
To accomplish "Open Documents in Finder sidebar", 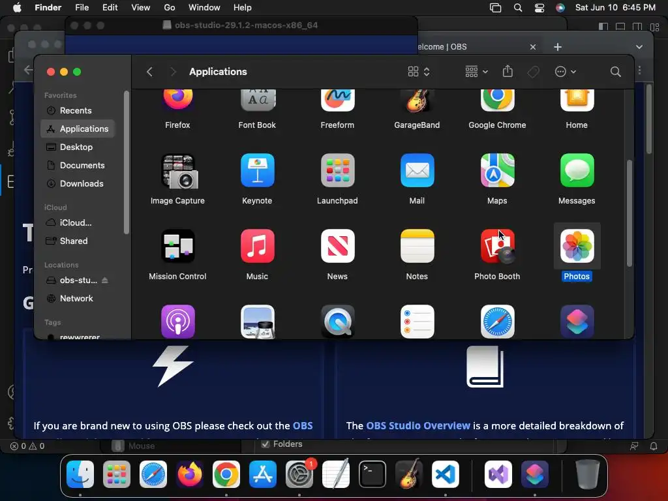I will click(78, 165).
